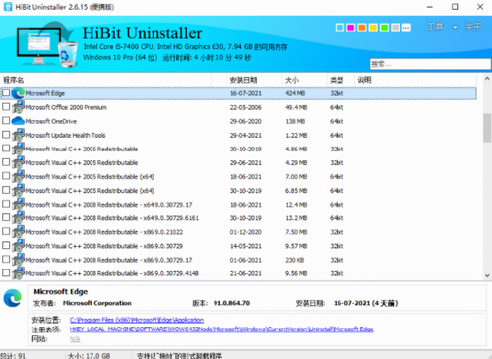Click the HiBit Uninstaller monitor and recycle bin logo
Viewport: 492px width, 359px height.
point(46,44)
